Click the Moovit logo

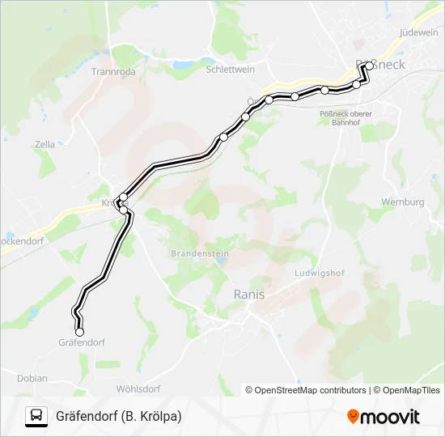tap(384, 417)
